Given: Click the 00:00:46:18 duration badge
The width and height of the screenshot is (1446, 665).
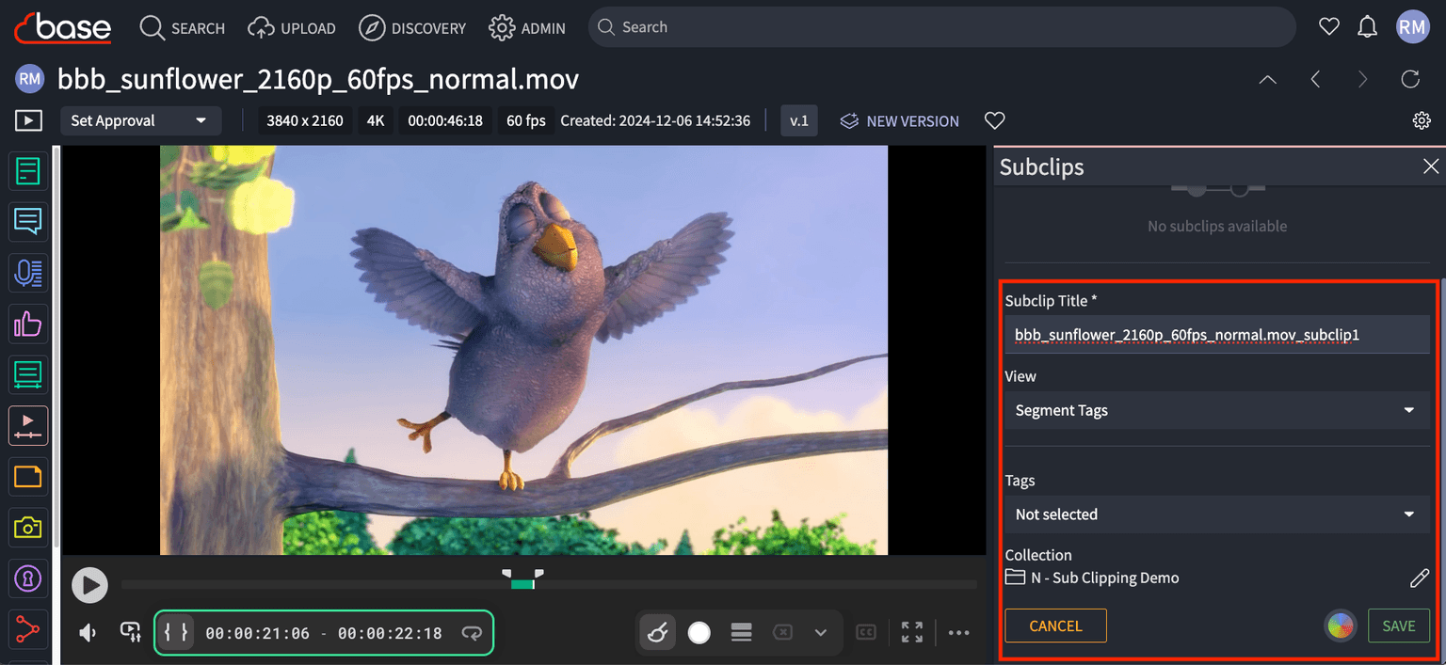Looking at the screenshot, I should tap(445, 120).
